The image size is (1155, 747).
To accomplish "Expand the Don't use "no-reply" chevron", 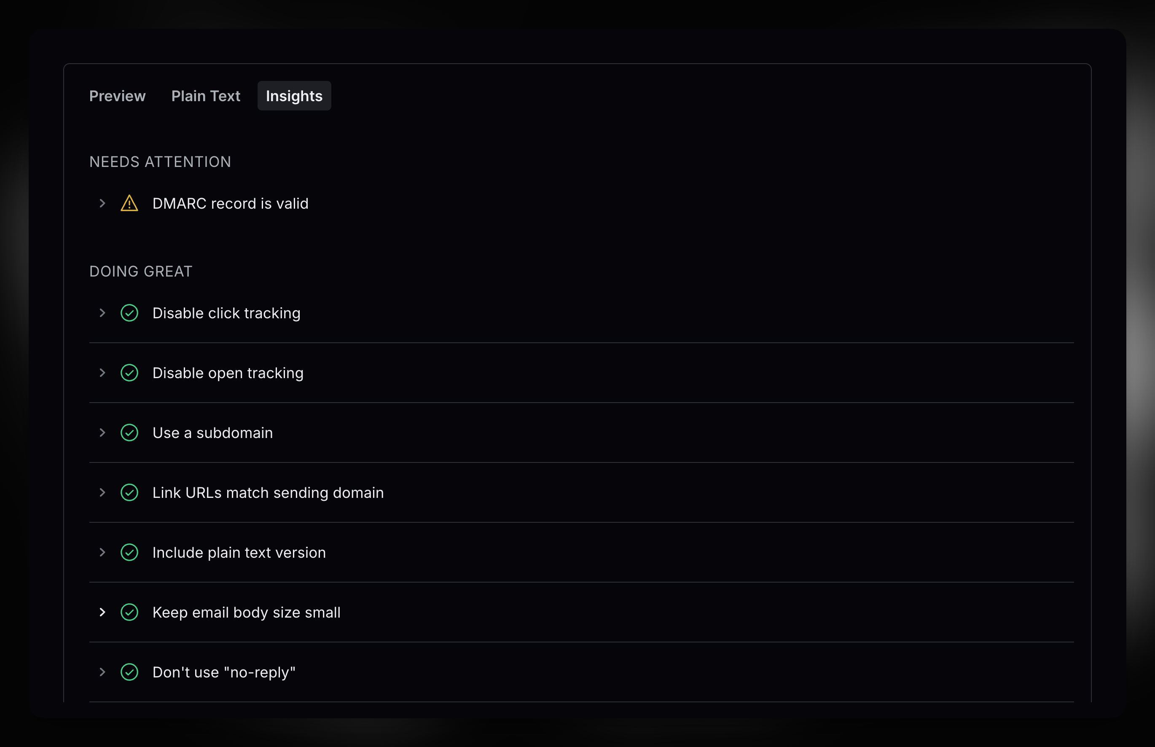I will point(102,672).
